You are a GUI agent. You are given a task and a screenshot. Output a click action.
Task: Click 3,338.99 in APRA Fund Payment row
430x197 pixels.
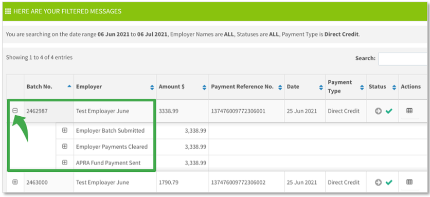pyautogui.click(x=195, y=163)
